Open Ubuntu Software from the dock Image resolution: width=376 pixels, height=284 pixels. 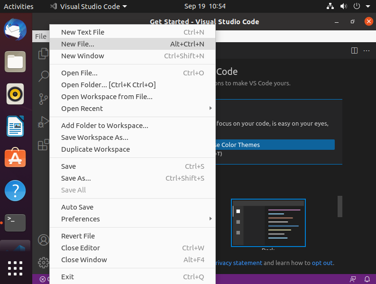click(15, 157)
